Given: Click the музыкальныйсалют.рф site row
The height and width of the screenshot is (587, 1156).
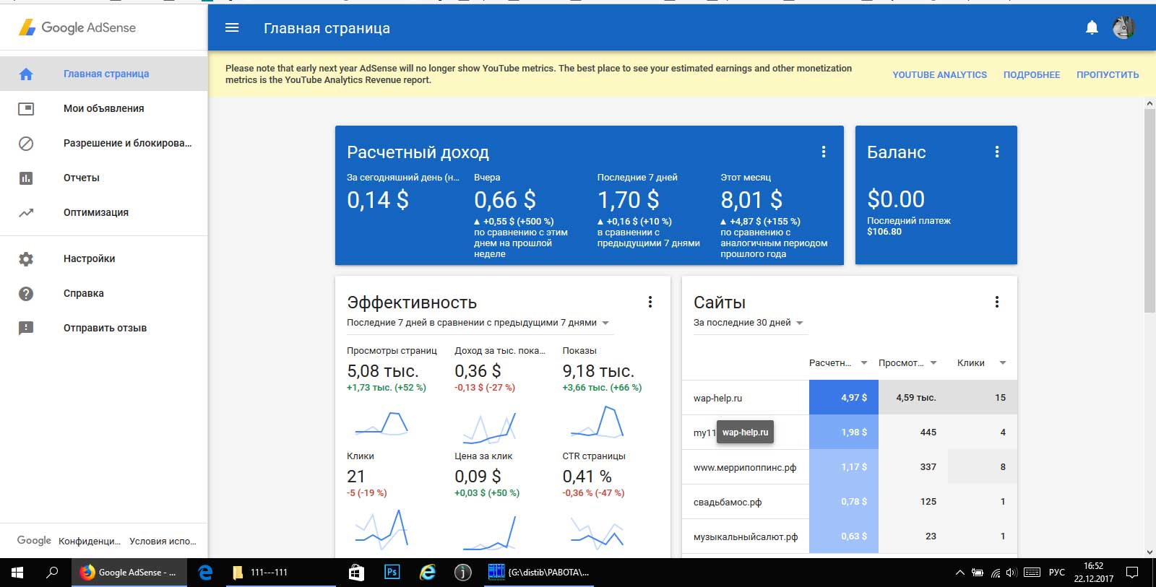Looking at the screenshot, I should pyautogui.click(x=850, y=536).
